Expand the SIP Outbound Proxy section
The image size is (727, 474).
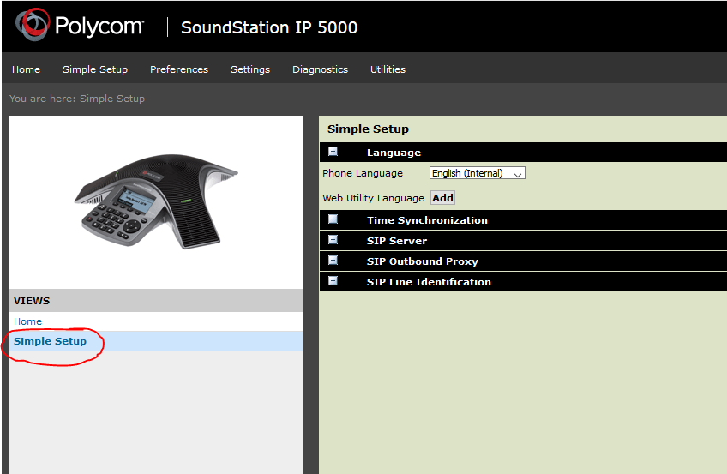pyautogui.click(x=333, y=261)
